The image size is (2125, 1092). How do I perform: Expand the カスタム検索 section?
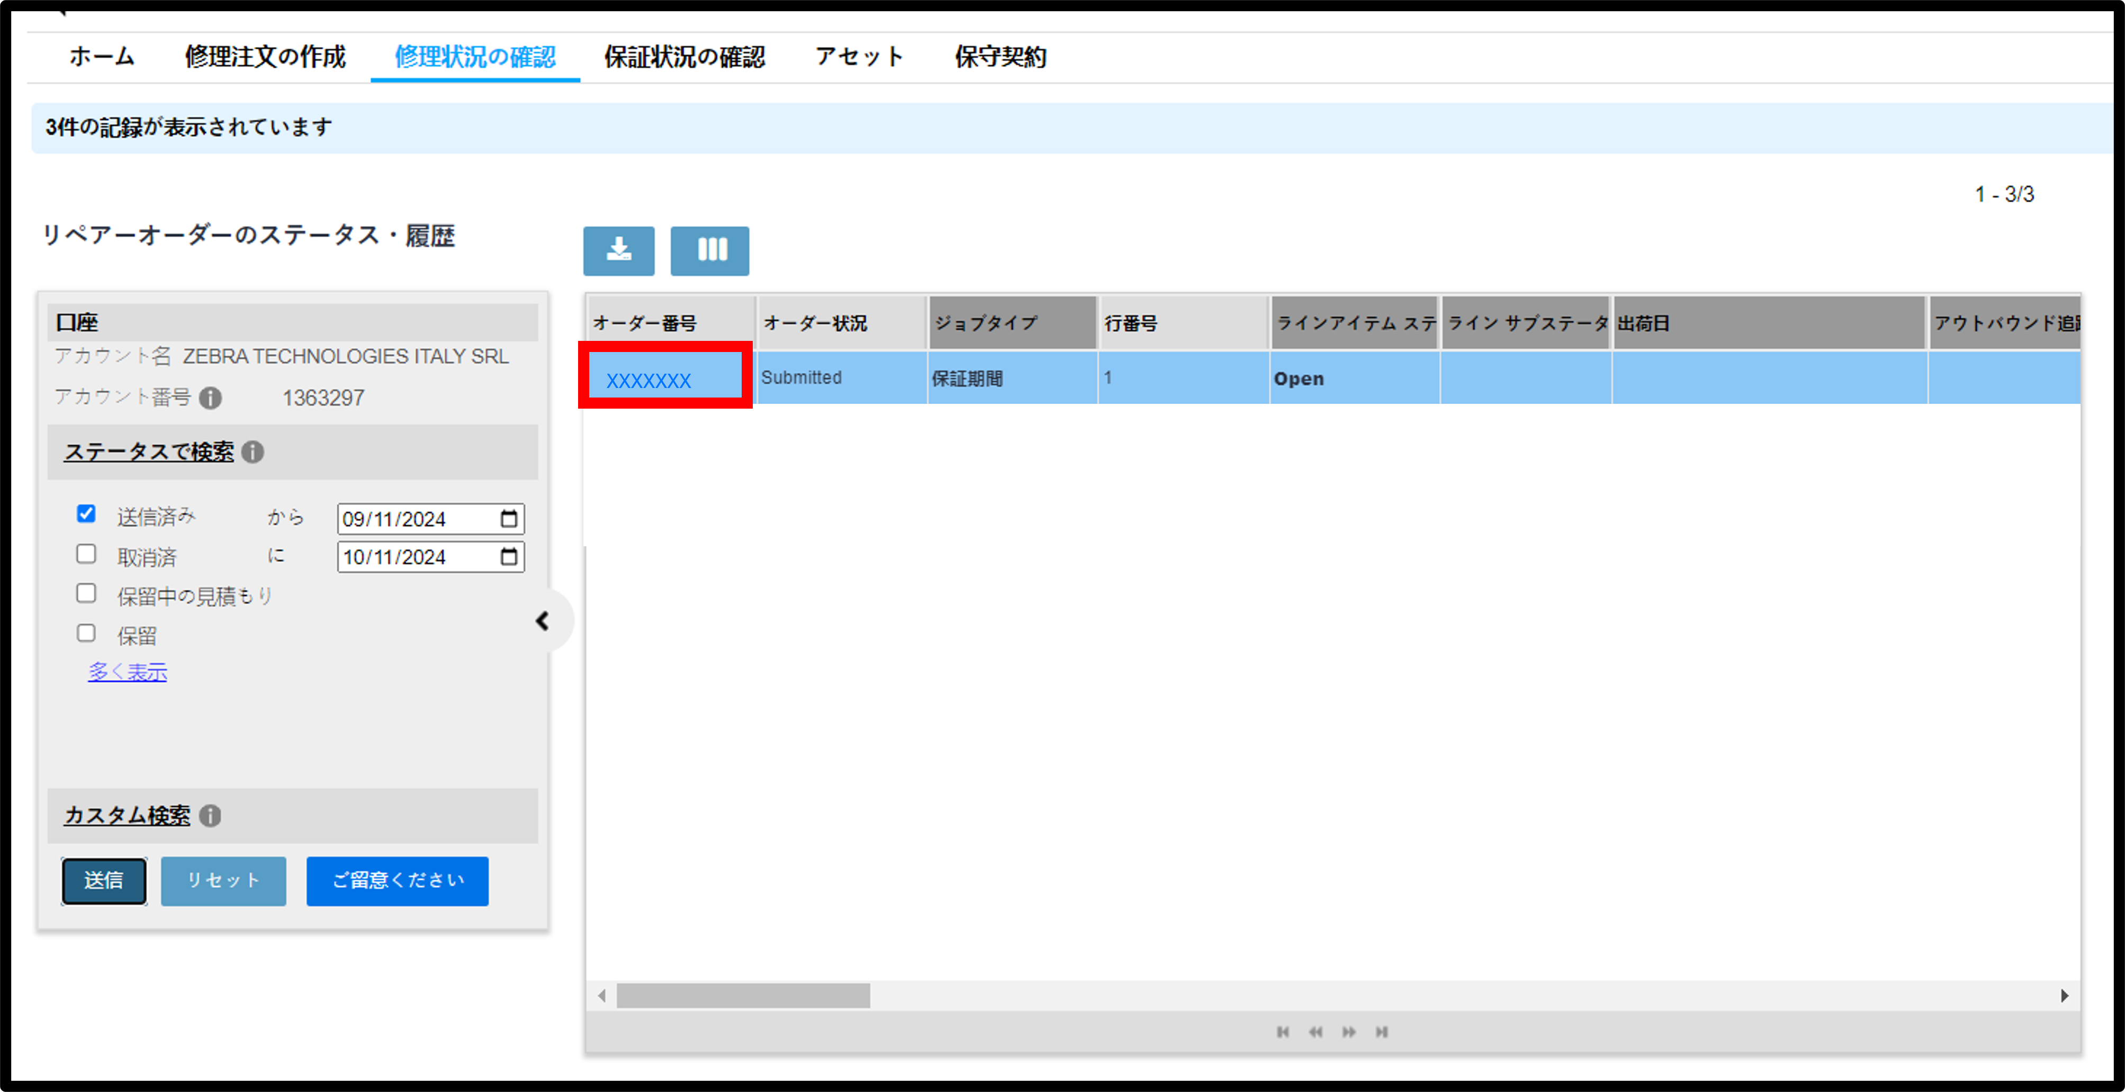127,816
